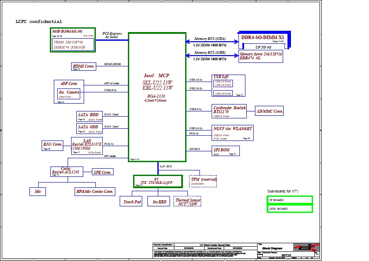Viewport: 369px width, 261px height.
Task: Click the SPI ROM block
Action: (x=225, y=151)
